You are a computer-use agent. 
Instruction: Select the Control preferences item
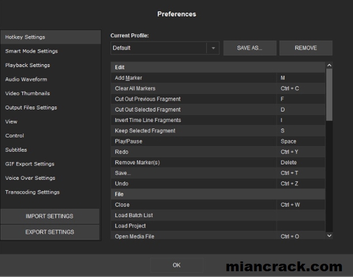click(x=50, y=135)
